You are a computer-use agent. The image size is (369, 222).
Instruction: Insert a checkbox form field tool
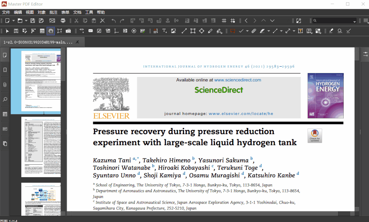99,31
